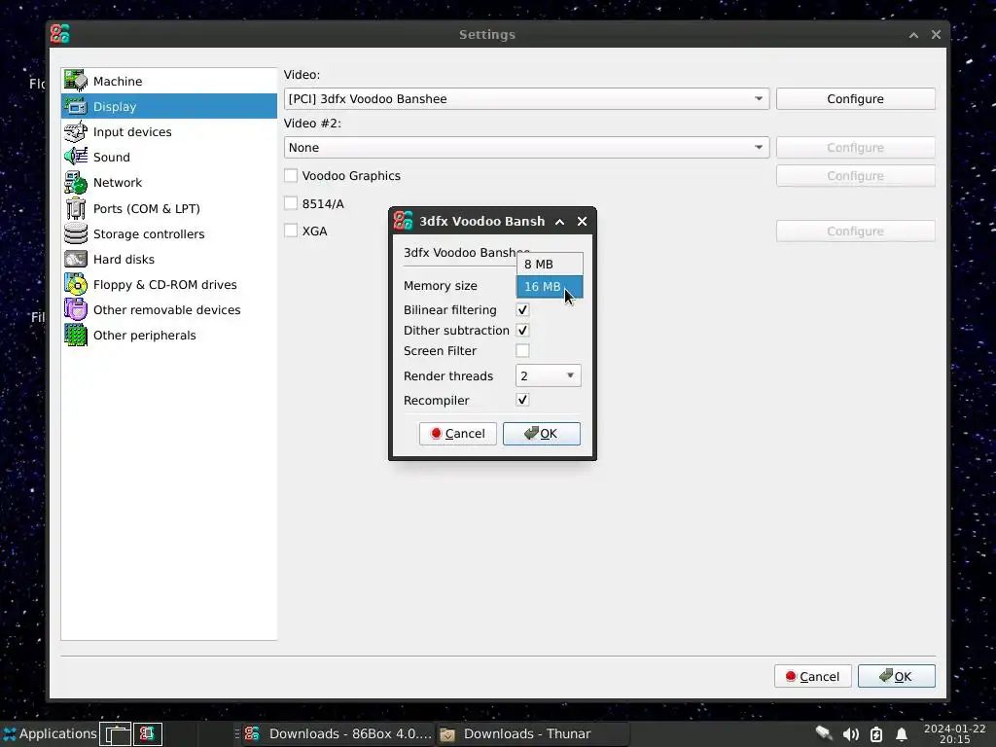Open Storage controllers icon
Viewport: 996px width, 747px height.
76,233
